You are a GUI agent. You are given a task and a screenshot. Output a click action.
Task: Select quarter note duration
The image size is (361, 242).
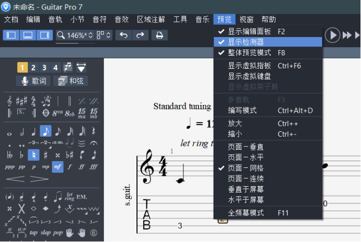(34, 132)
